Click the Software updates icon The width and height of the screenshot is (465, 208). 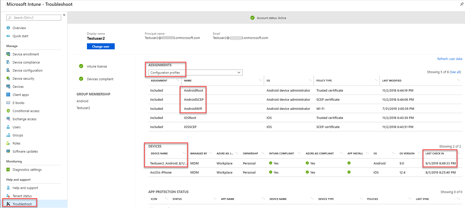pos(8,151)
